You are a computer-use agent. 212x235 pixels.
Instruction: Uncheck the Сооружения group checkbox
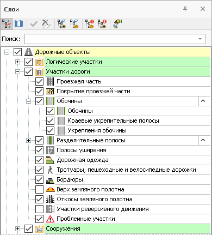coord(29,229)
